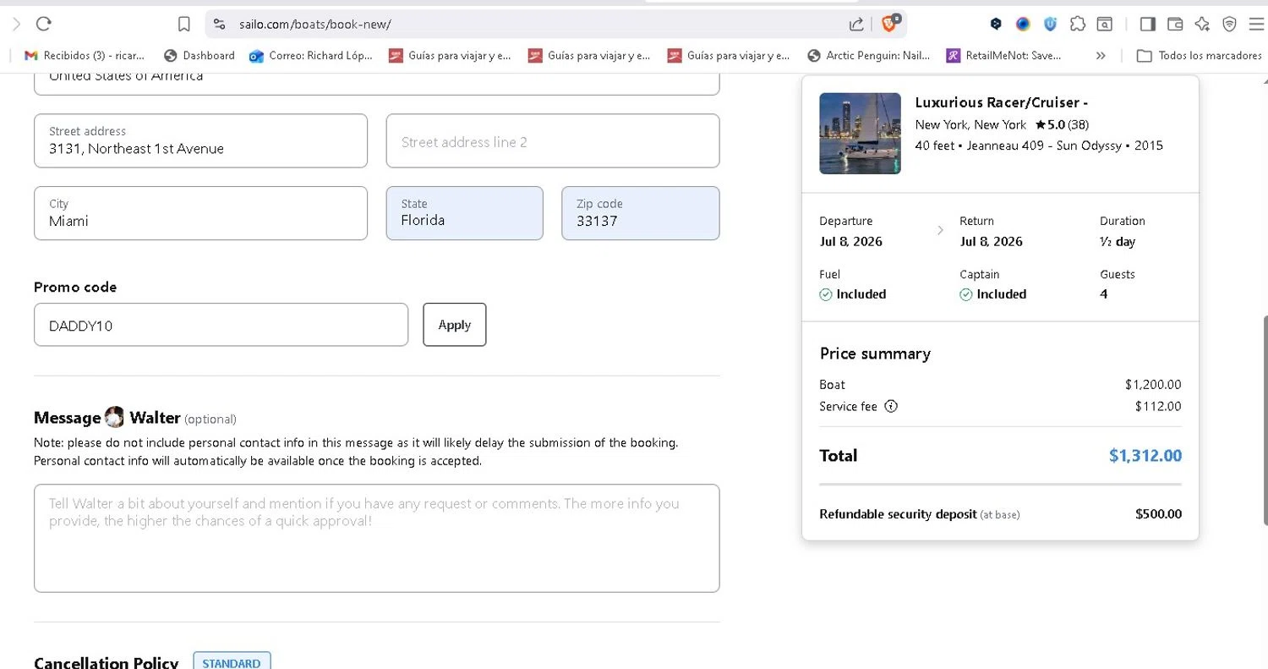
Task: Click the Total amount $1,312.00
Action: tap(1145, 456)
